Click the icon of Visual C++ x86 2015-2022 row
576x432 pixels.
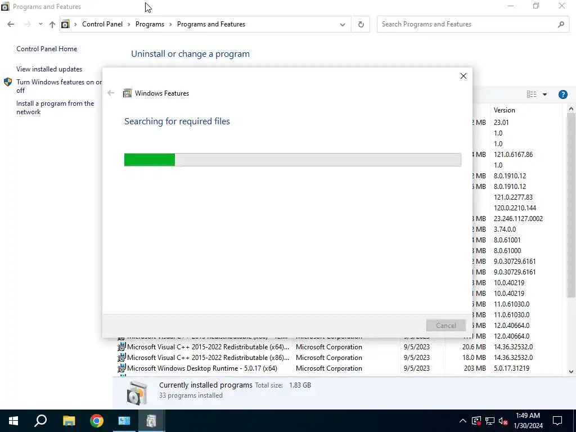(x=121, y=357)
